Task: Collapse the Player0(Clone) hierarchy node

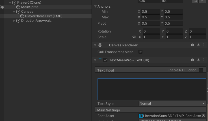Action: pyautogui.click(x=10, y=3)
